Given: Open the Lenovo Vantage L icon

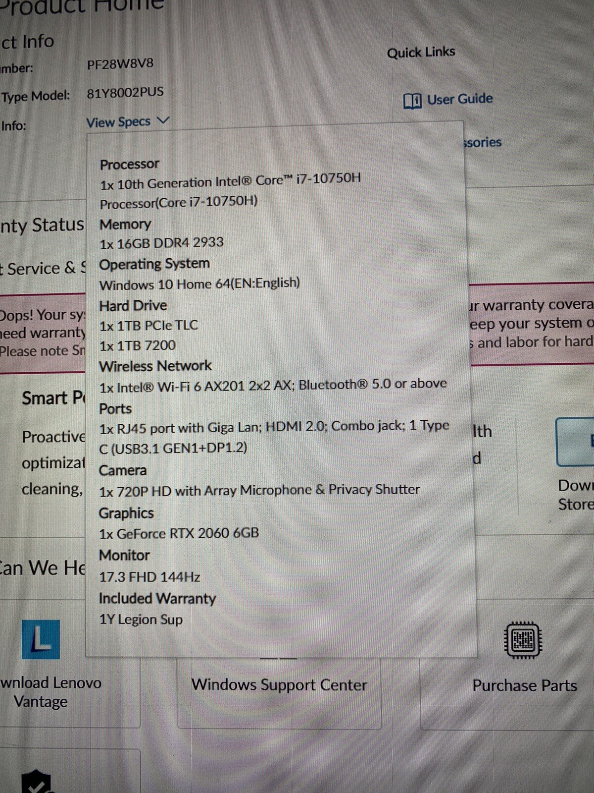Looking at the screenshot, I should (x=41, y=639).
